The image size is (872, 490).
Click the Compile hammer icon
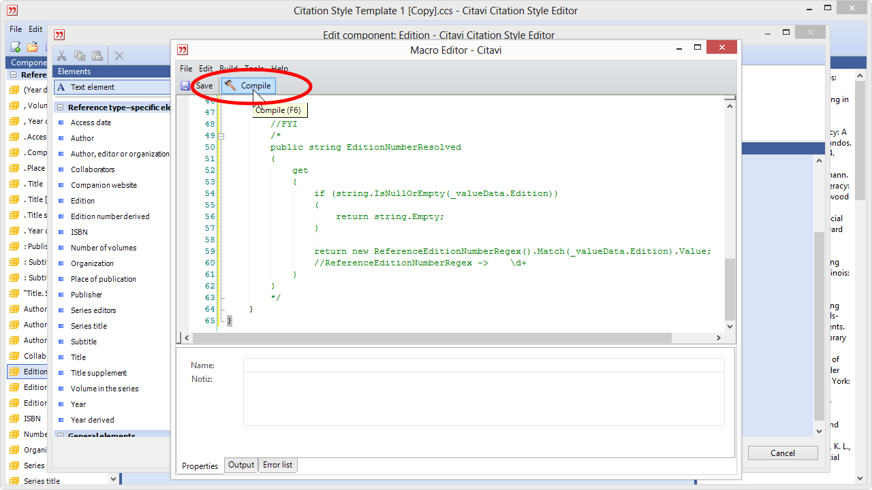(230, 86)
